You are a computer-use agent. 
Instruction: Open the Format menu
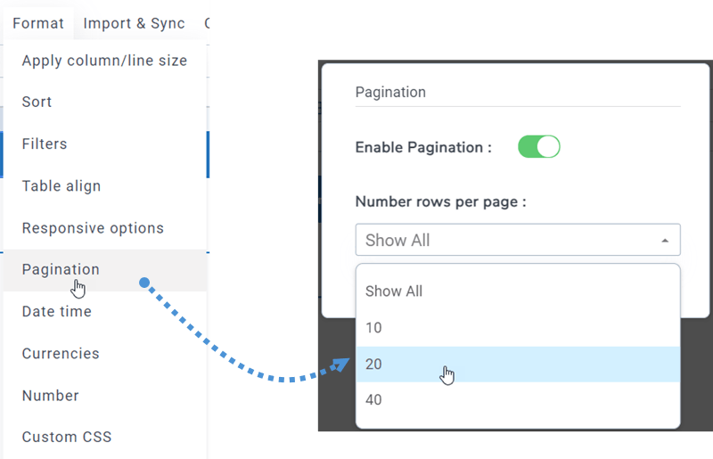click(38, 23)
